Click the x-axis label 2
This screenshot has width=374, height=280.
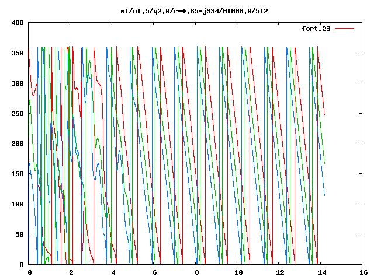(x=71, y=272)
